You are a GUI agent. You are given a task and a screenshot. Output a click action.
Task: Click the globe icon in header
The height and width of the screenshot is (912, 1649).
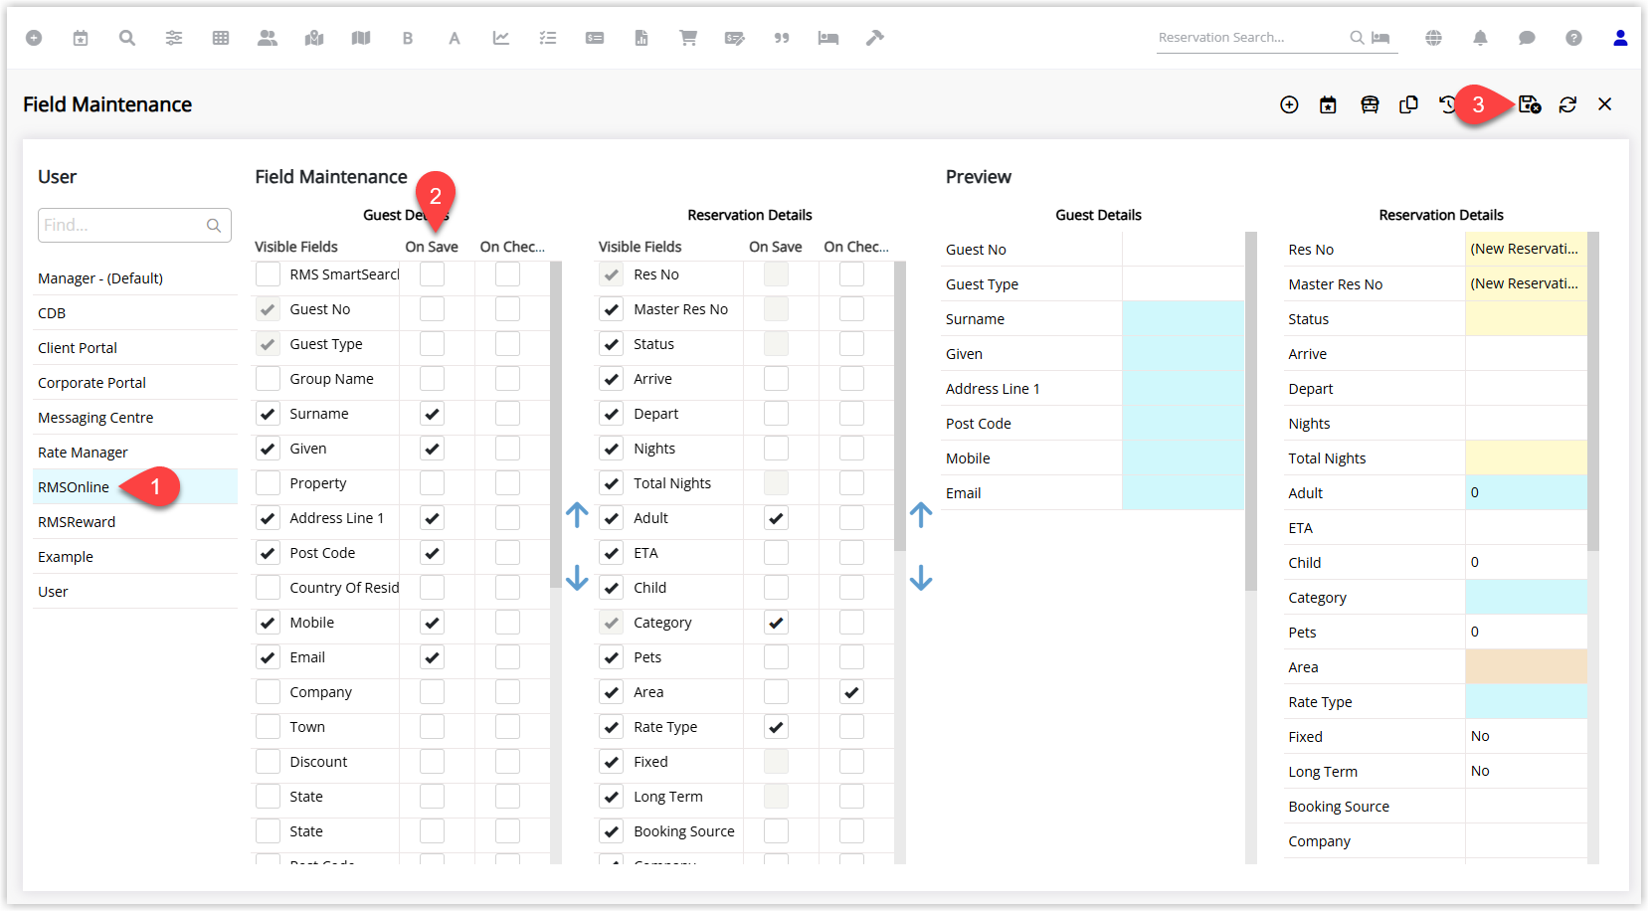click(1433, 38)
